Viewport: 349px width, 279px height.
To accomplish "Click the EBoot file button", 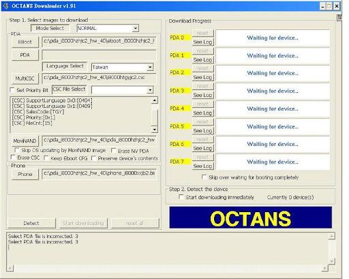I will click(25, 42).
